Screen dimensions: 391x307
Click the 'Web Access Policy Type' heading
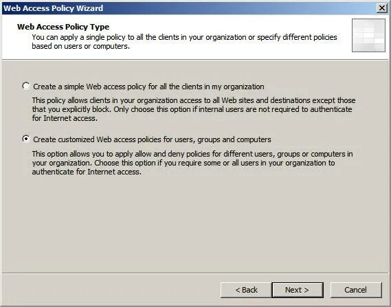63,27
